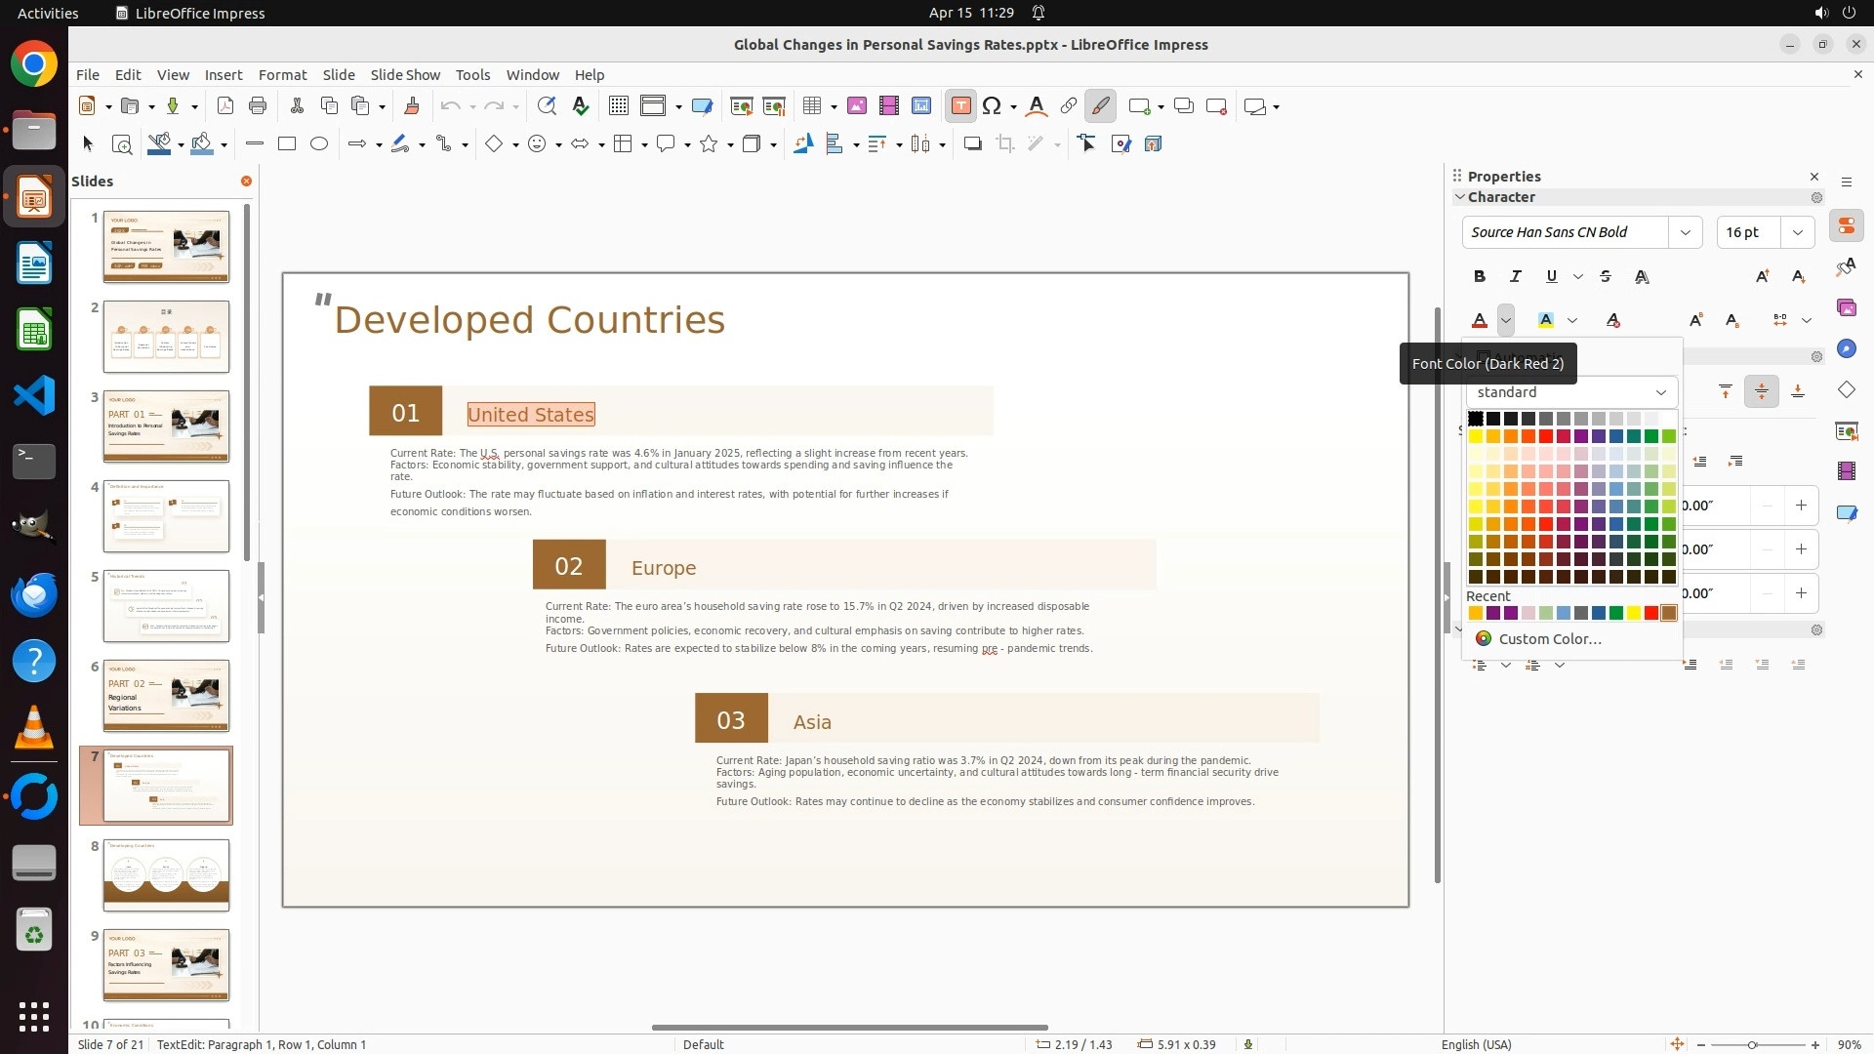Collapse the Character section header
Screen dimensions: 1874x1054
1501,197
